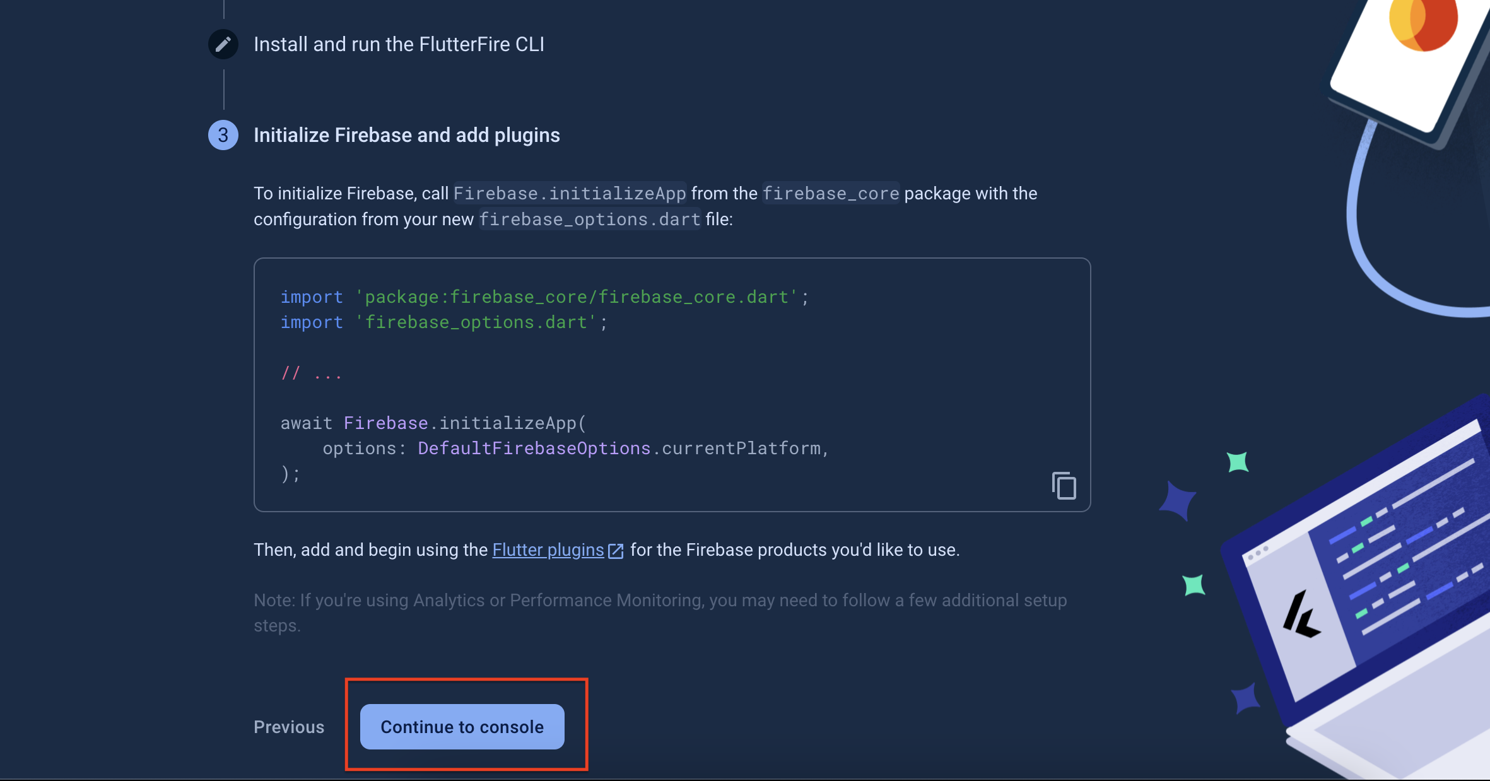Open the Flutter plugins link
Screen dimensions: 1490x781
tap(548, 550)
